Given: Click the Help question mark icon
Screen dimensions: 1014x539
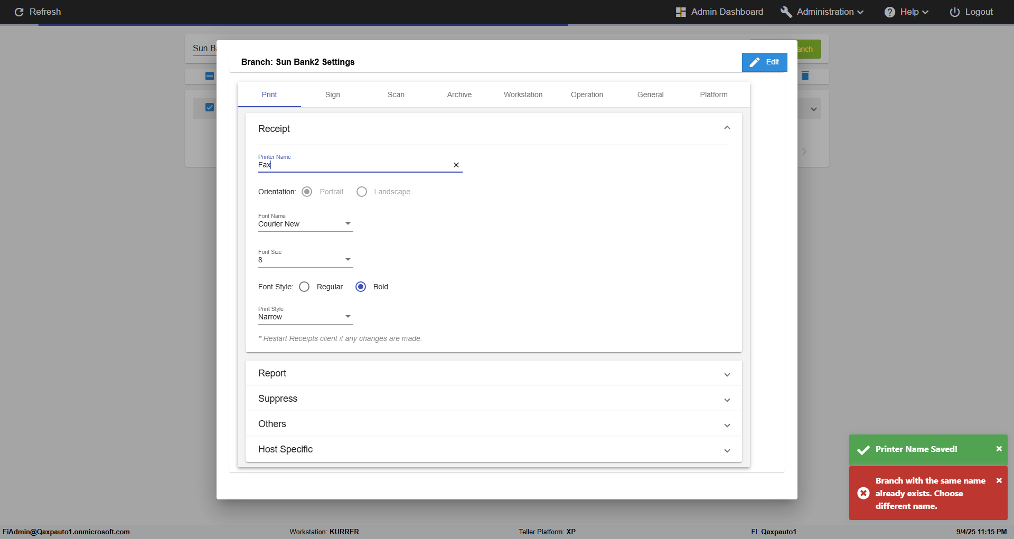Looking at the screenshot, I should (x=890, y=12).
